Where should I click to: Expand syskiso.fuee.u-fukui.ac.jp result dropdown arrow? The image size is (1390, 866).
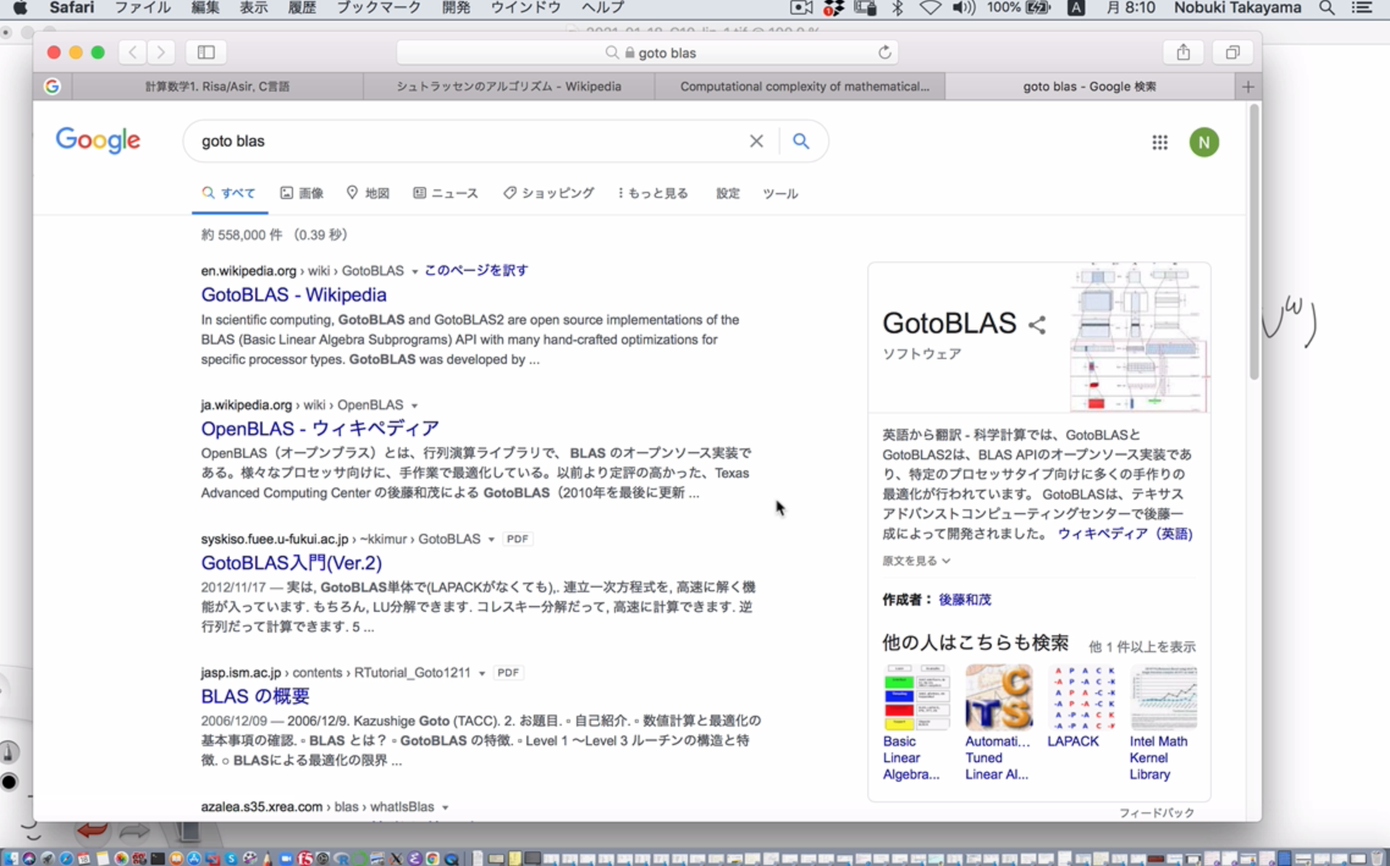pos(491,539)
